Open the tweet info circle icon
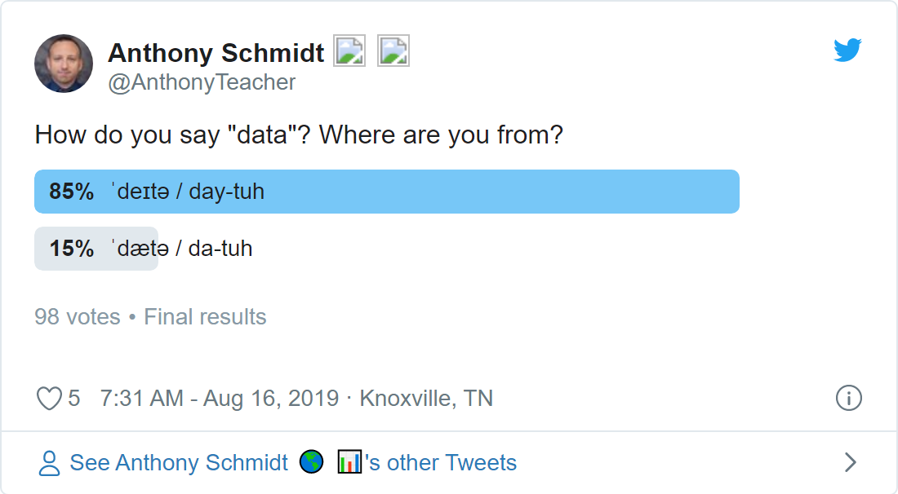 point(849,398)
